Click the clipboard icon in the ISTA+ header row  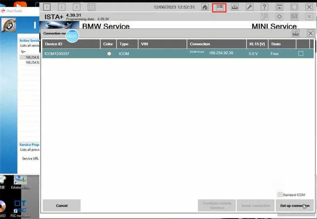click(264, 17)
